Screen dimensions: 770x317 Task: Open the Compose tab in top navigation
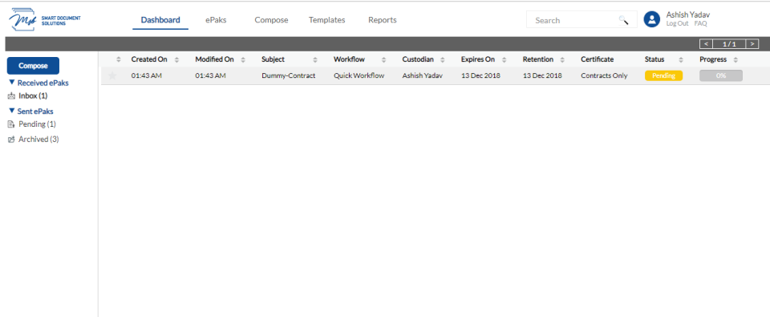click(271, 20)
